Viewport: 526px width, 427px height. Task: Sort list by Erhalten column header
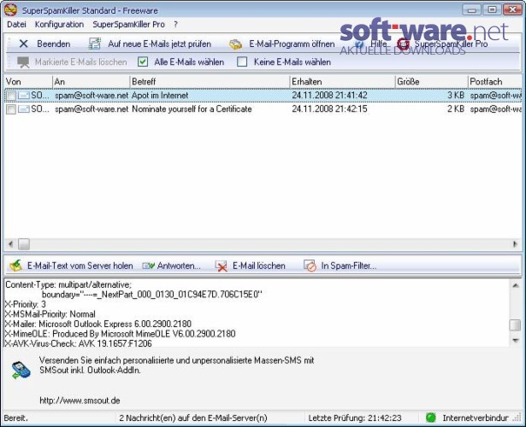tap(342, 81)
